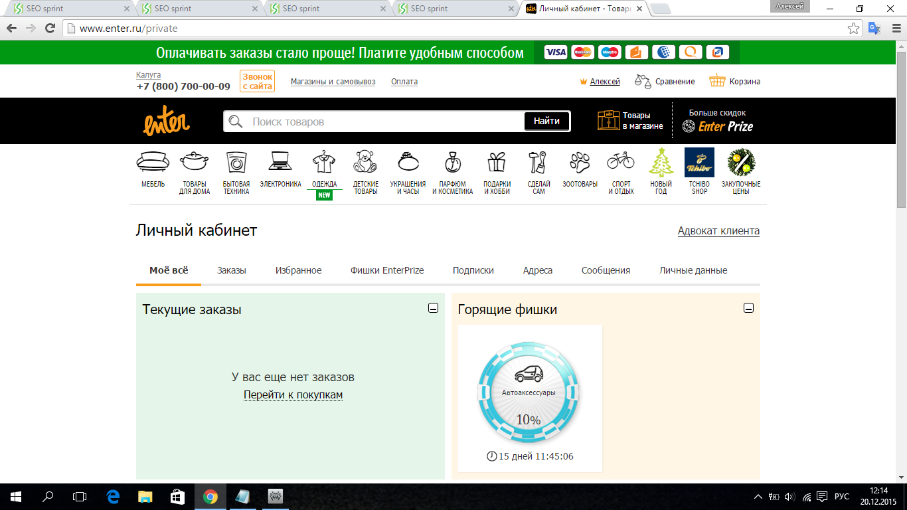This screenshot has width=907, height=510.
Task: Bookmark page with star icon
Action: (x=854, y=29)
